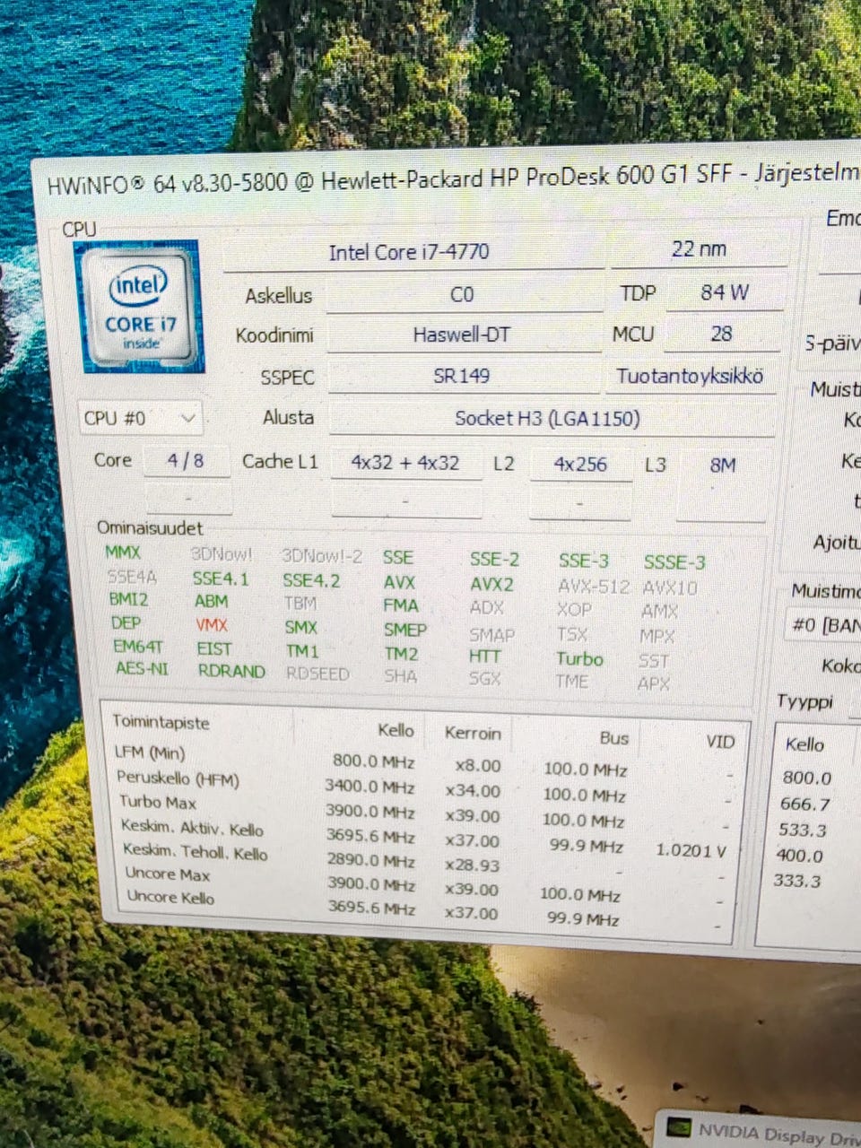Click the 4 / 8 core count value

click(186, 461)
